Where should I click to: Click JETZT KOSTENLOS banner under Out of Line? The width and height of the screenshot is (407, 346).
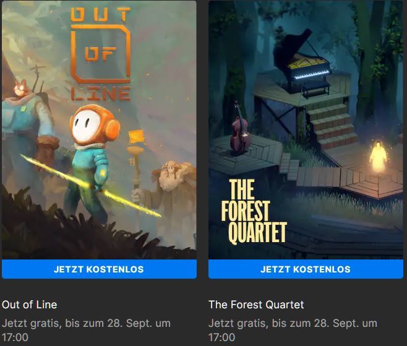tap(99, 269)
